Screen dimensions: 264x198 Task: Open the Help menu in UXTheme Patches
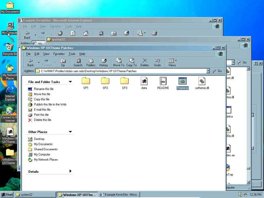[x=82, y=54]
